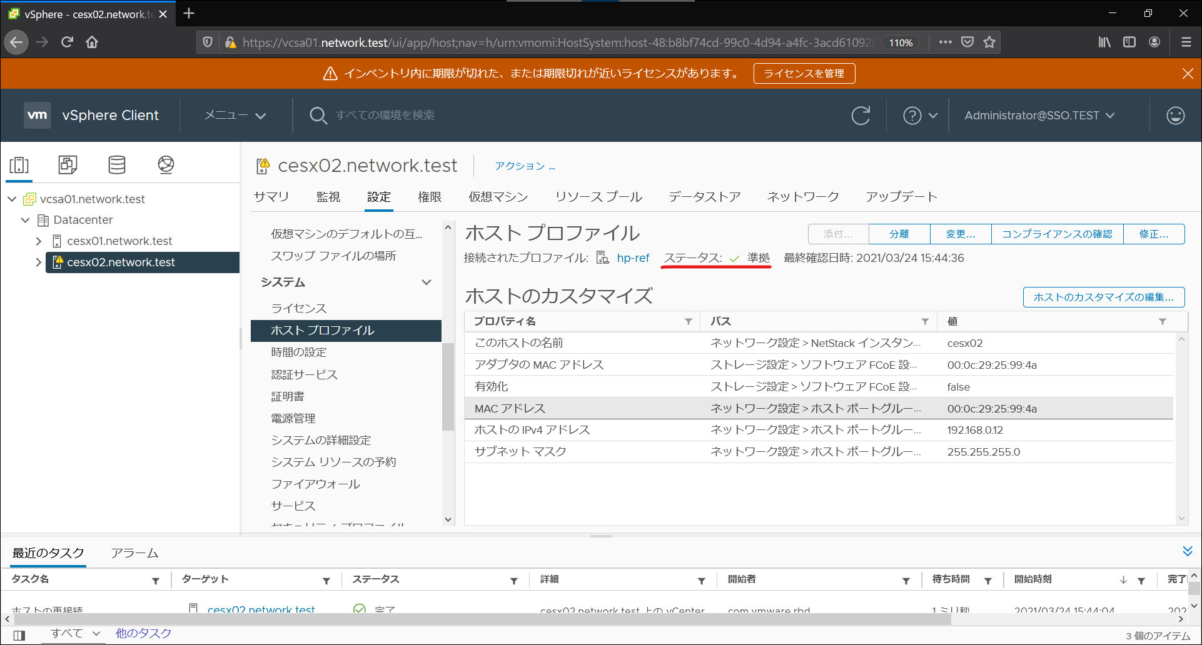Collapse the Recent Tasks panel with double chevron
This screenshot has width=1202, height=645.
pos(1188,551)
